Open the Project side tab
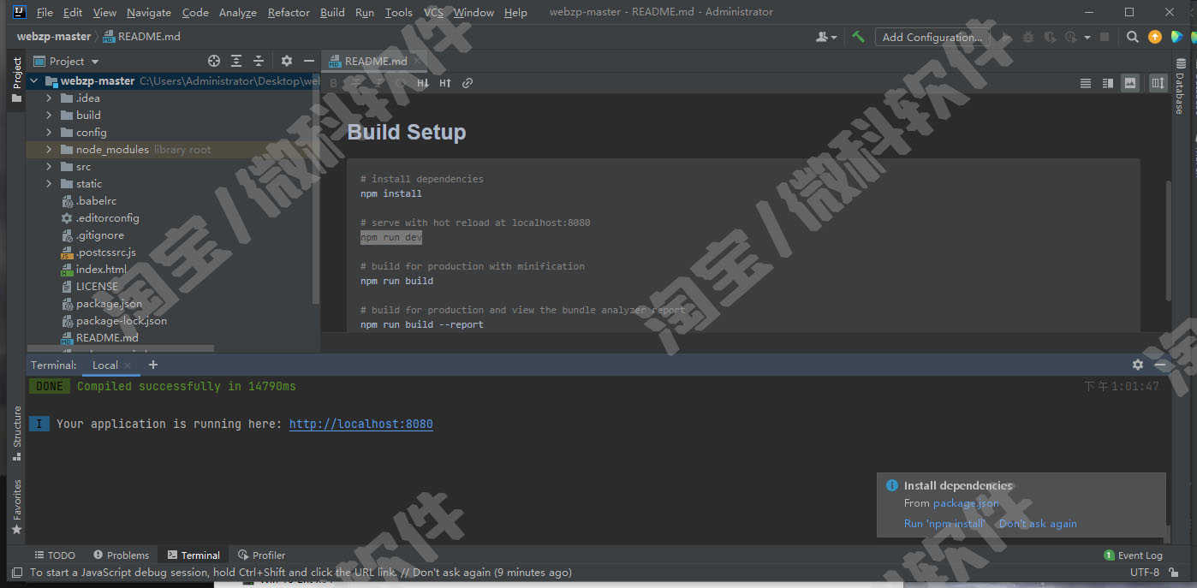 (x=16, y=80)
